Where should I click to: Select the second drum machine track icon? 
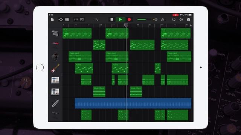[x=55, y=91]
